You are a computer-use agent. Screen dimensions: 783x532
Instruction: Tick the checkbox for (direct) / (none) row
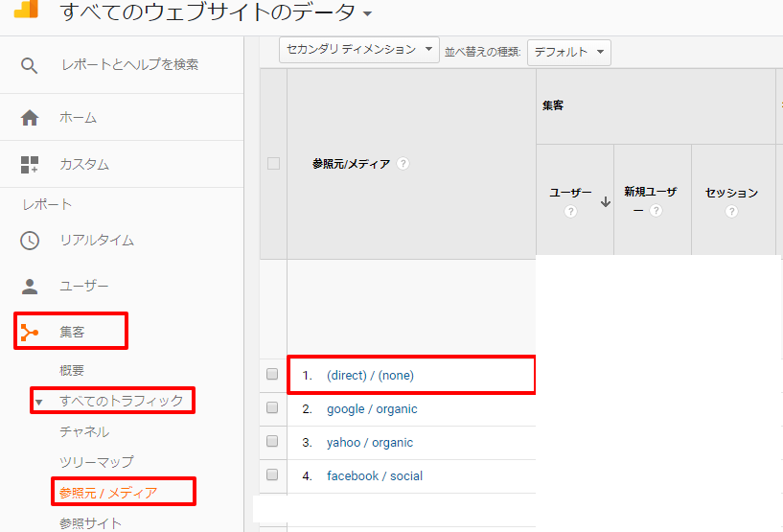[272, 375]
